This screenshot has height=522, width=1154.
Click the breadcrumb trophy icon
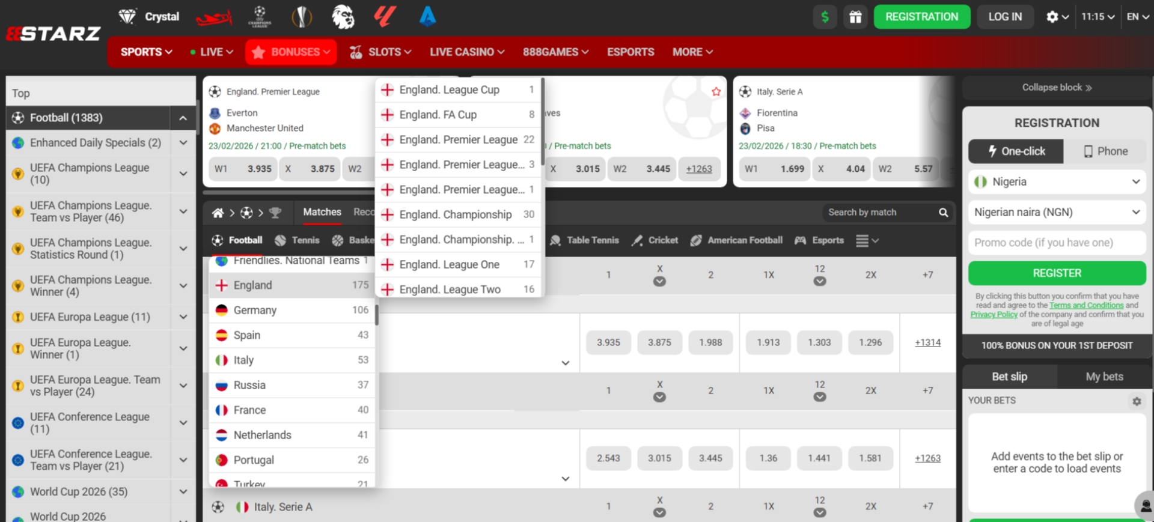point(275,213)
